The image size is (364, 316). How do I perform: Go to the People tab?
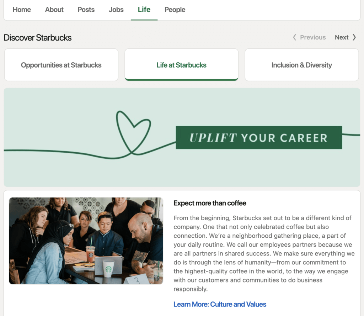175,10
